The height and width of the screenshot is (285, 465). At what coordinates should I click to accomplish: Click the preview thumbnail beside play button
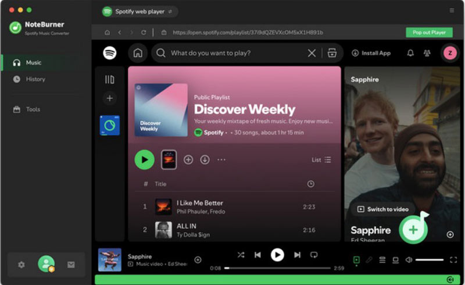(x=169, y=160)
